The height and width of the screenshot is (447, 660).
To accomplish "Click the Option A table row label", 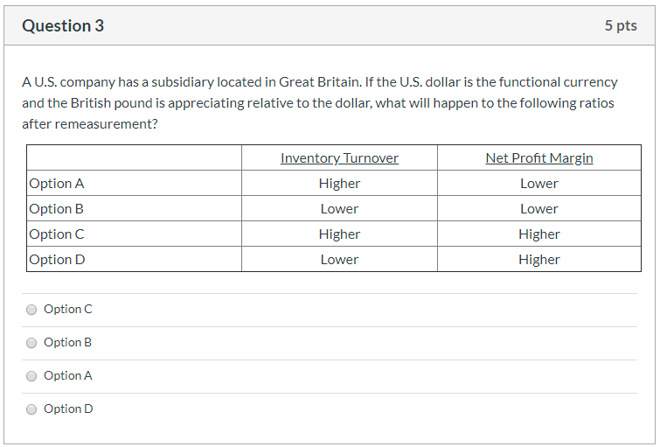I will click(x=57, y=184).
